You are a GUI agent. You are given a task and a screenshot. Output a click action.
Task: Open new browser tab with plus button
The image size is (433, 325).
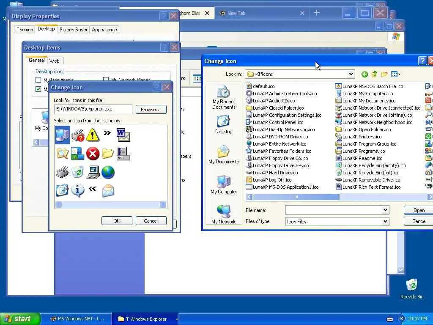pos(317,13)
